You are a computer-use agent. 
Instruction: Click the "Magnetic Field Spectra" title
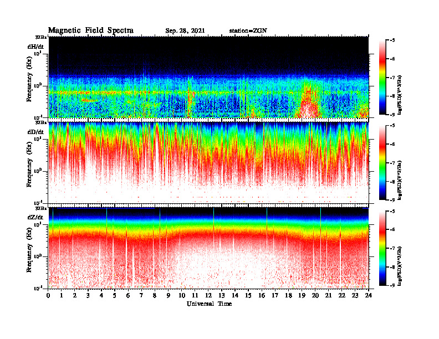[x=91, y=30]
